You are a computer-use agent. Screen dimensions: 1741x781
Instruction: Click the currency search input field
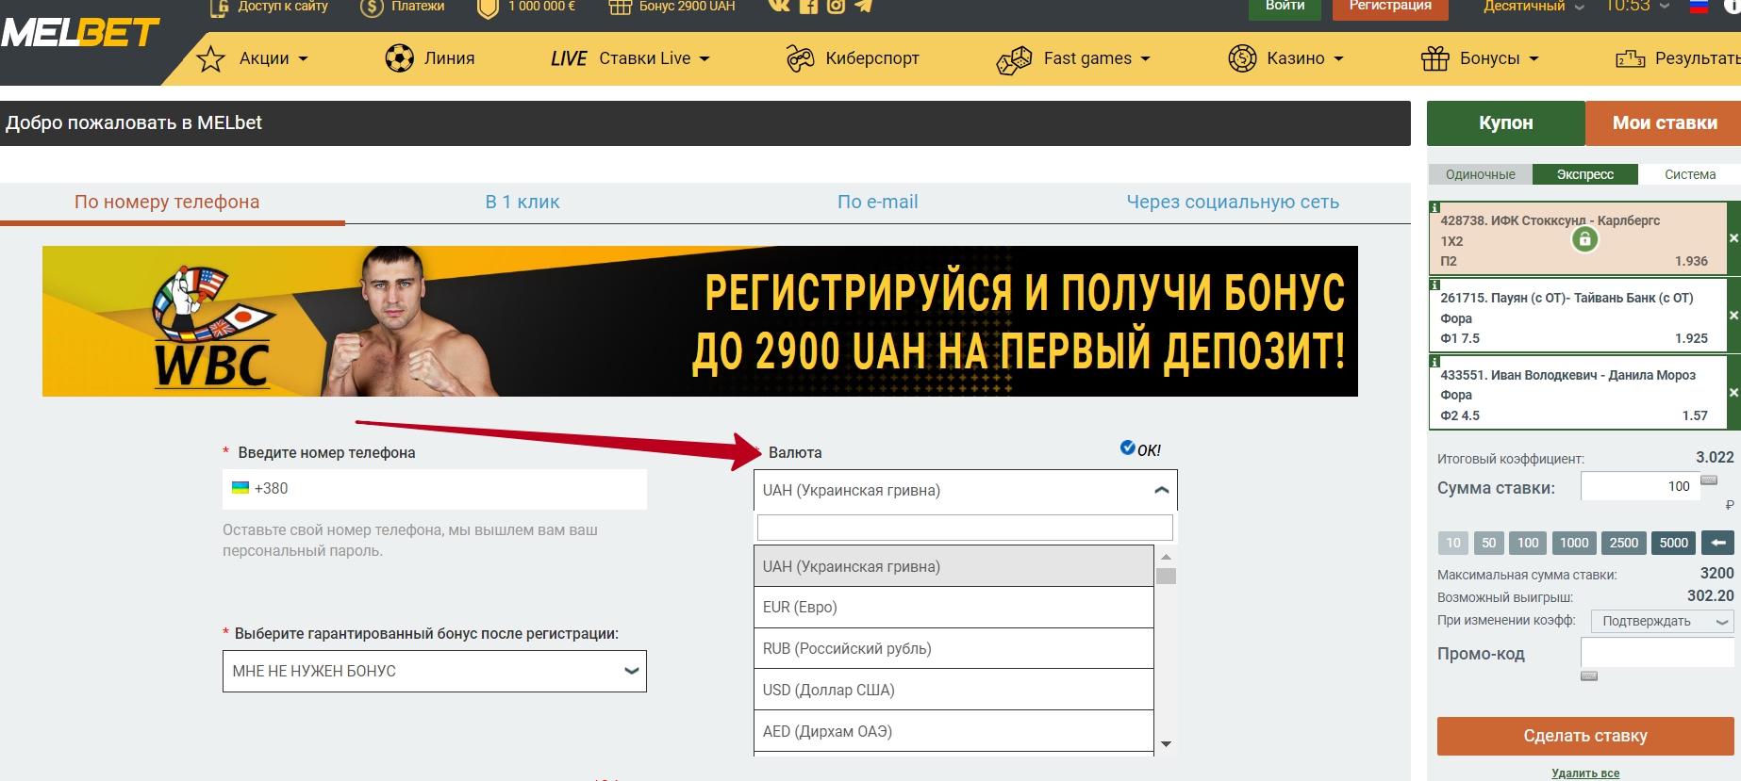(x=965, y=528)
